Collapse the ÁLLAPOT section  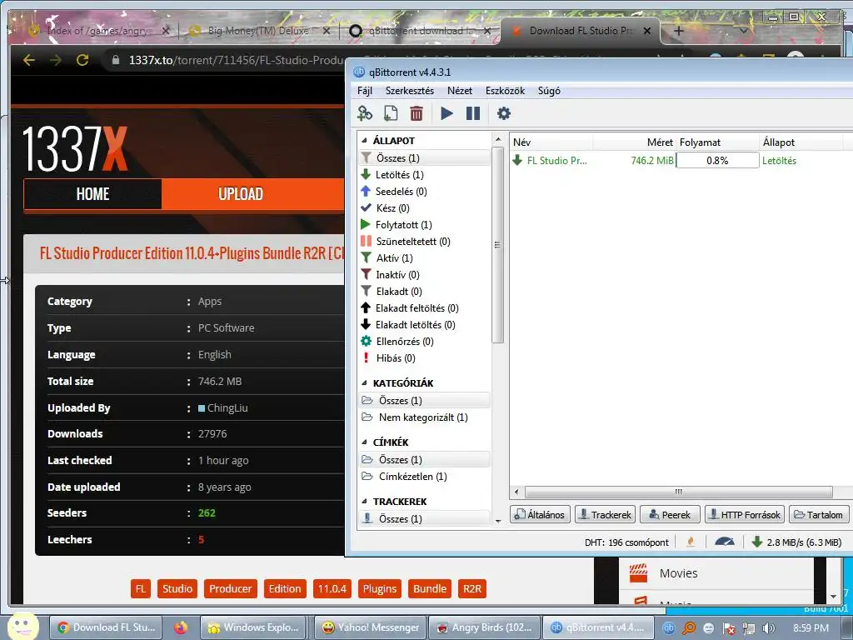[364, 140]
